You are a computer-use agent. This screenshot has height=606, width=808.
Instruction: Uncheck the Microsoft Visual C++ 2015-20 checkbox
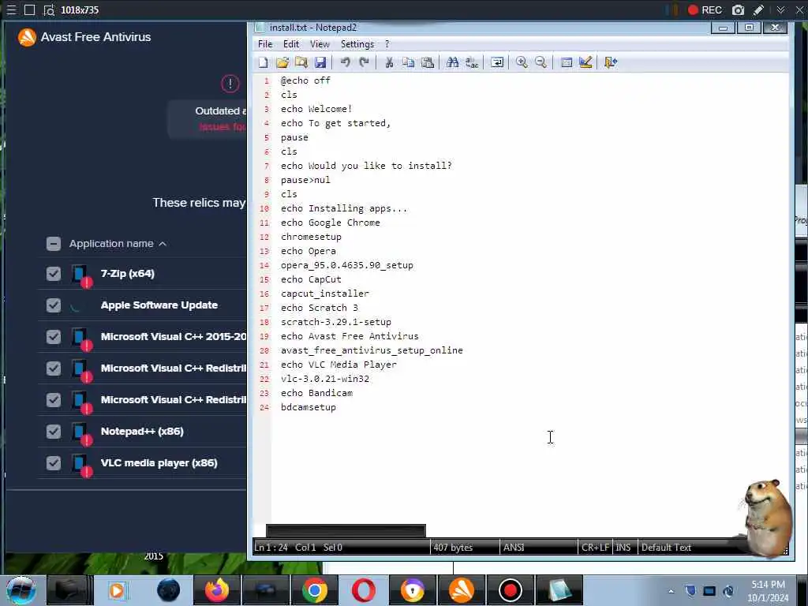coord(54,336)
